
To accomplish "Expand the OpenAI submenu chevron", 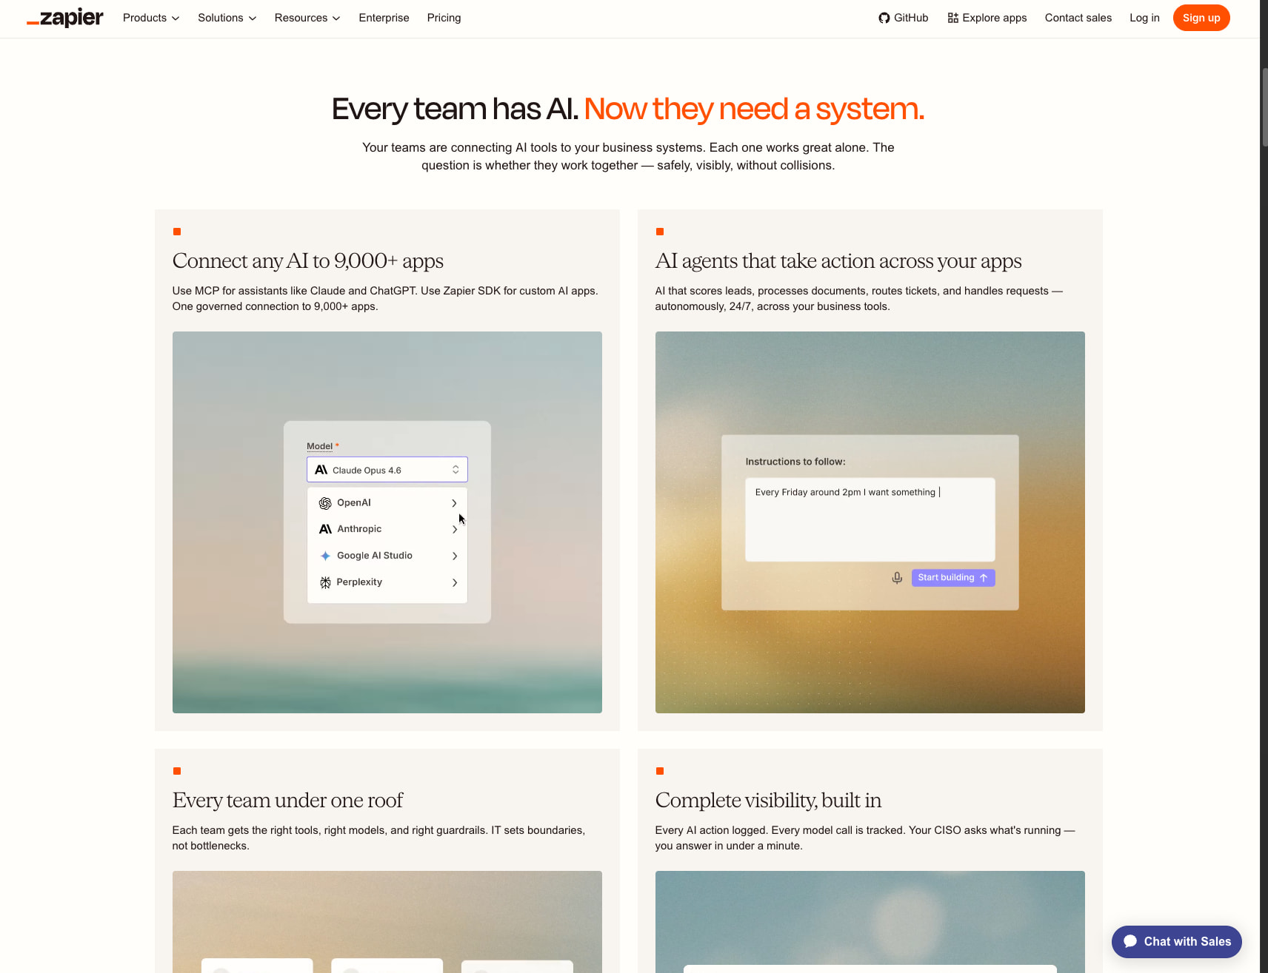I will [x=454, y=503].
